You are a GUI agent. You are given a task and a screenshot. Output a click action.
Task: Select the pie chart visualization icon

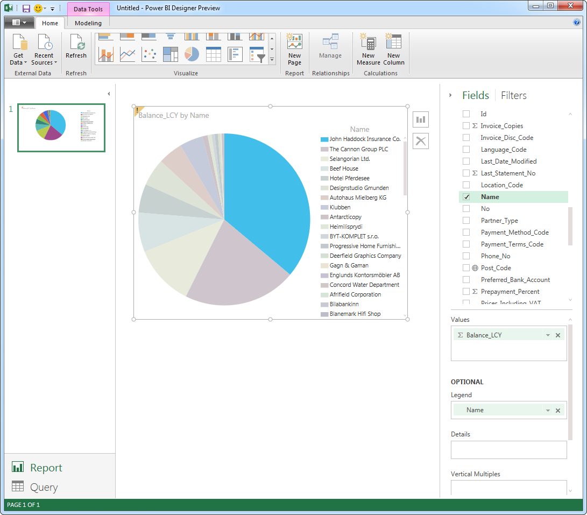point(192,54)
